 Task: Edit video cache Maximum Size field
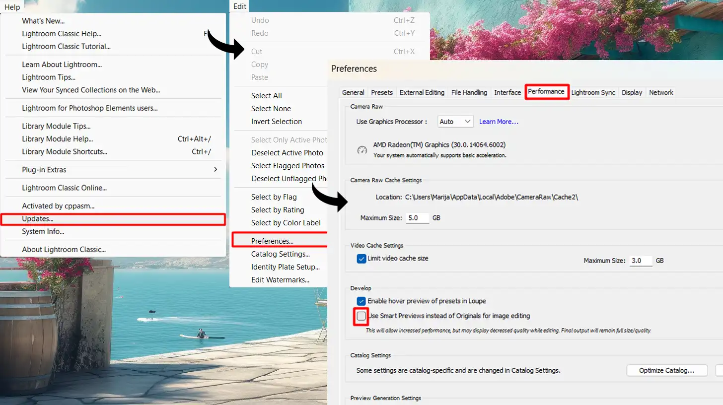[641, 261]
